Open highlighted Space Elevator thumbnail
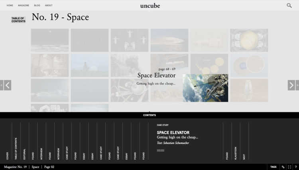Screen dimensions: 299x170 pos(205,88)
